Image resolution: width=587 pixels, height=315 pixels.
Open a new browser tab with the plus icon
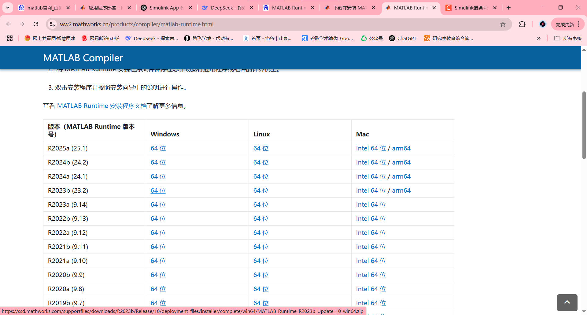coord(509,8)
